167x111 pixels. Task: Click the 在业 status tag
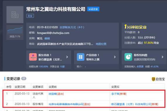[x=30, y=16]
